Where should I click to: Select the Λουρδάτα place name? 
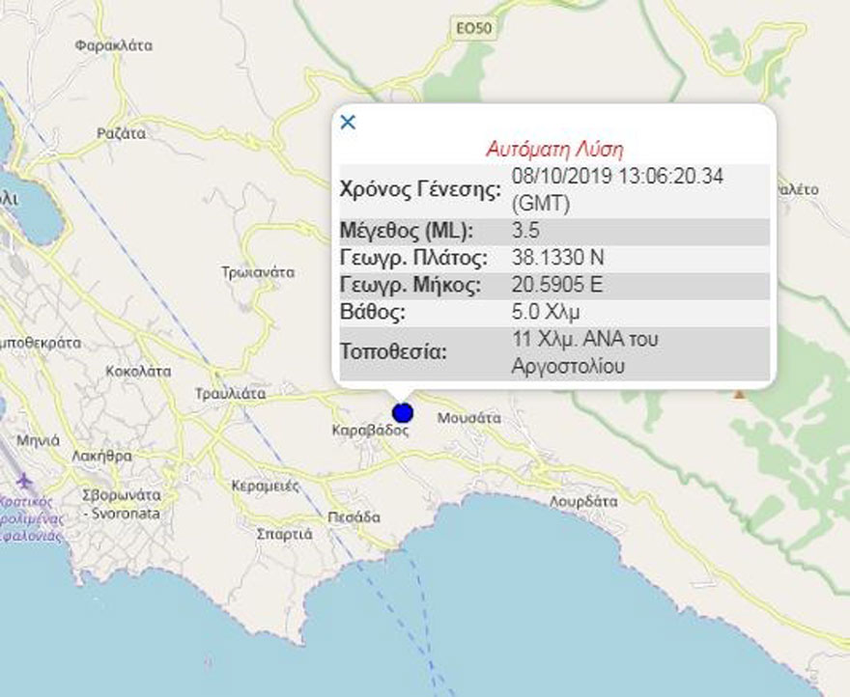pos(583,502)
